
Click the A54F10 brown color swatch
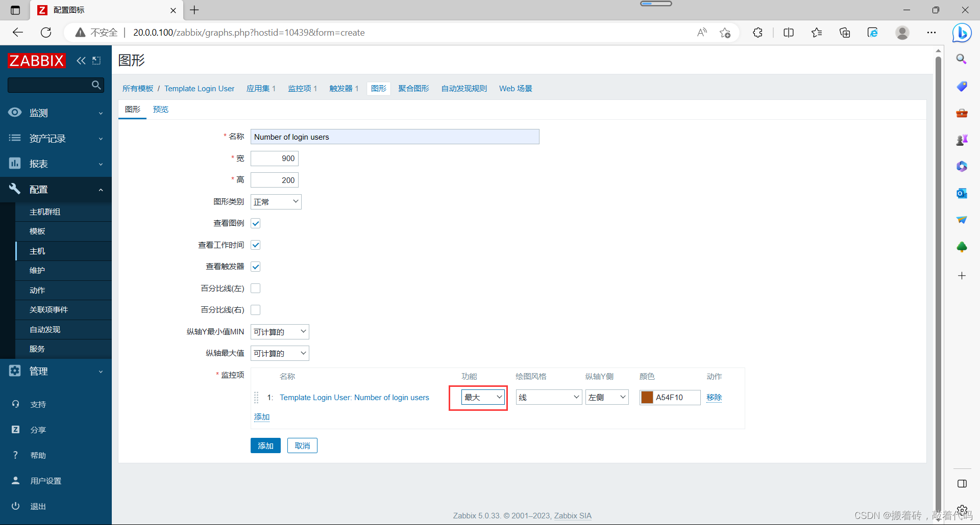(x=647, y=397)
